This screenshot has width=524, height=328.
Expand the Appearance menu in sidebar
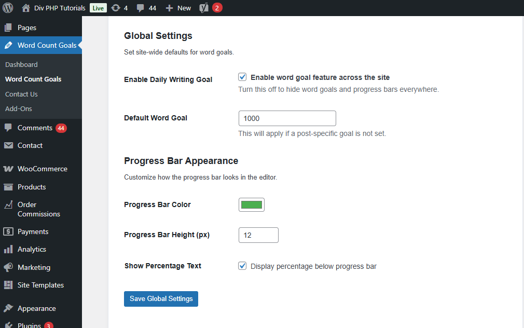[x=36, y=308]
